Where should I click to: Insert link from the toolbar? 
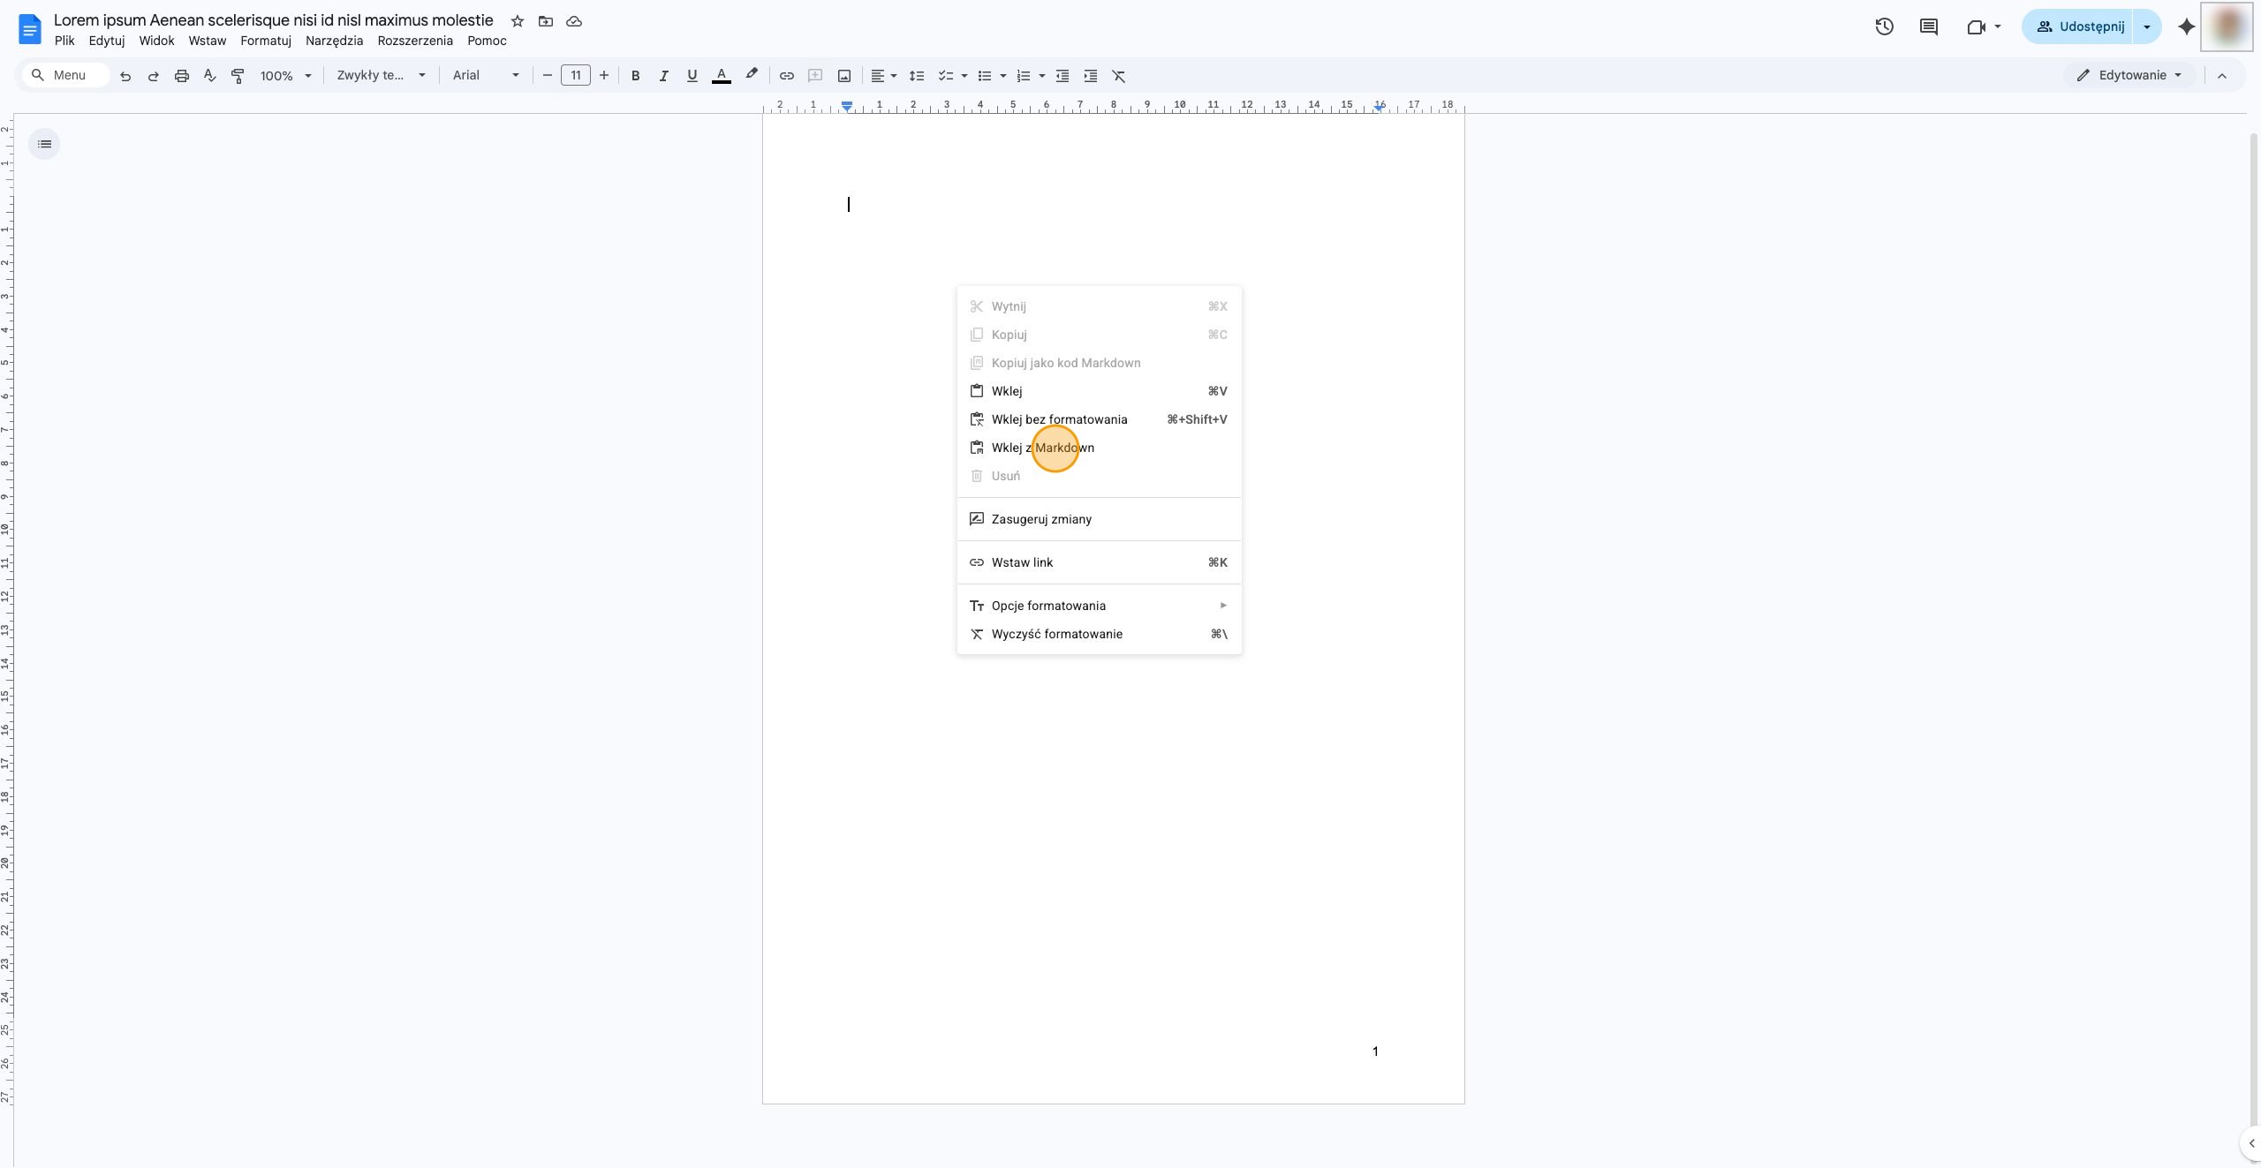[x=787, y=76]
